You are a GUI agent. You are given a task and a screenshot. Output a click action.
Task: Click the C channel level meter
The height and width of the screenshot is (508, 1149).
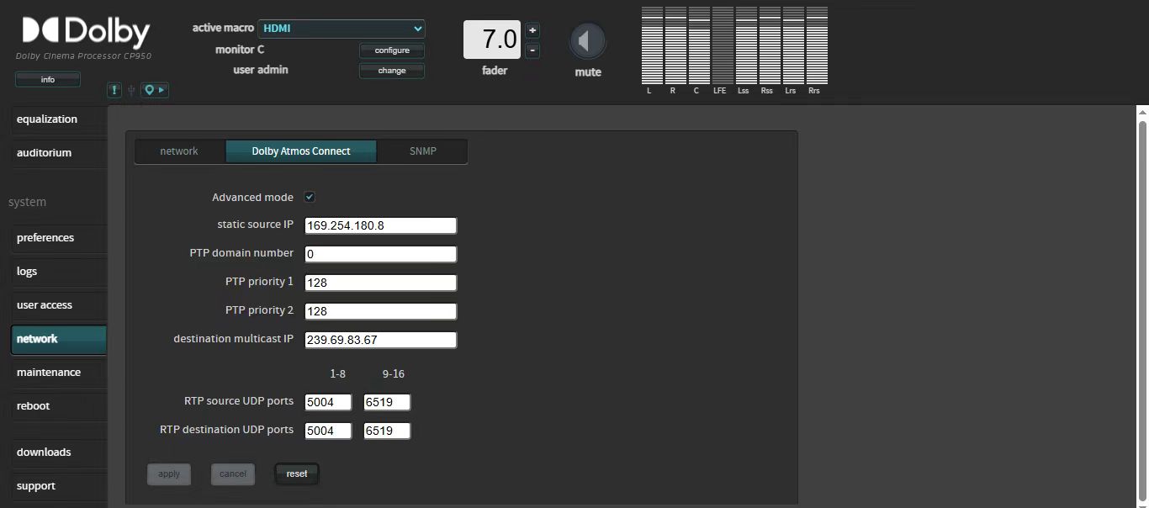[x=699, y=45]
